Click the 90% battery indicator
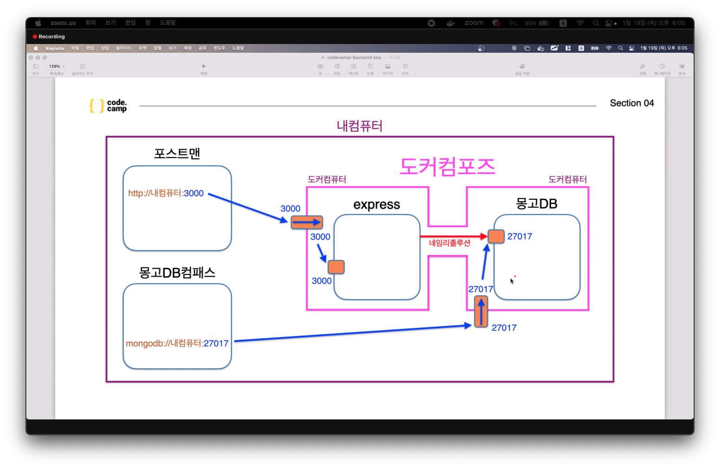This screenshot has width=720, height=469. tap(538, 23)
